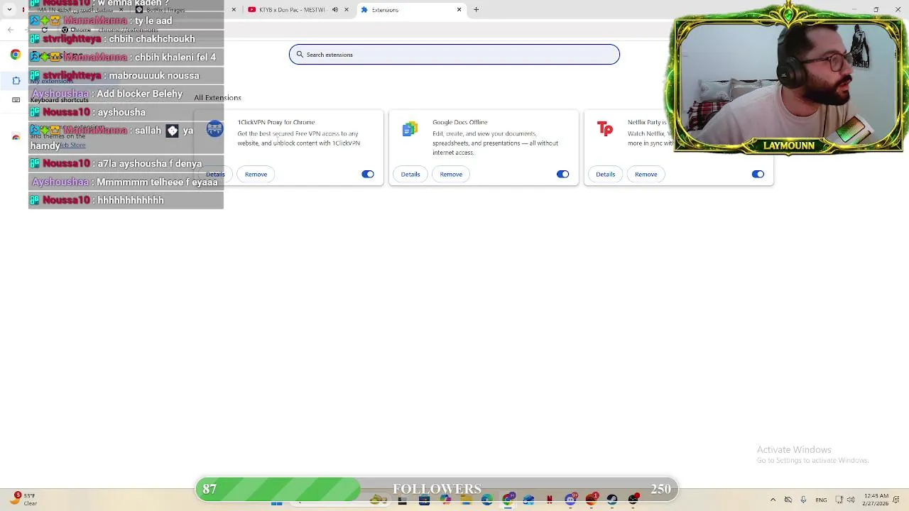Click the YouTube favicon on KTYB tab

click(x=251, y=10)
